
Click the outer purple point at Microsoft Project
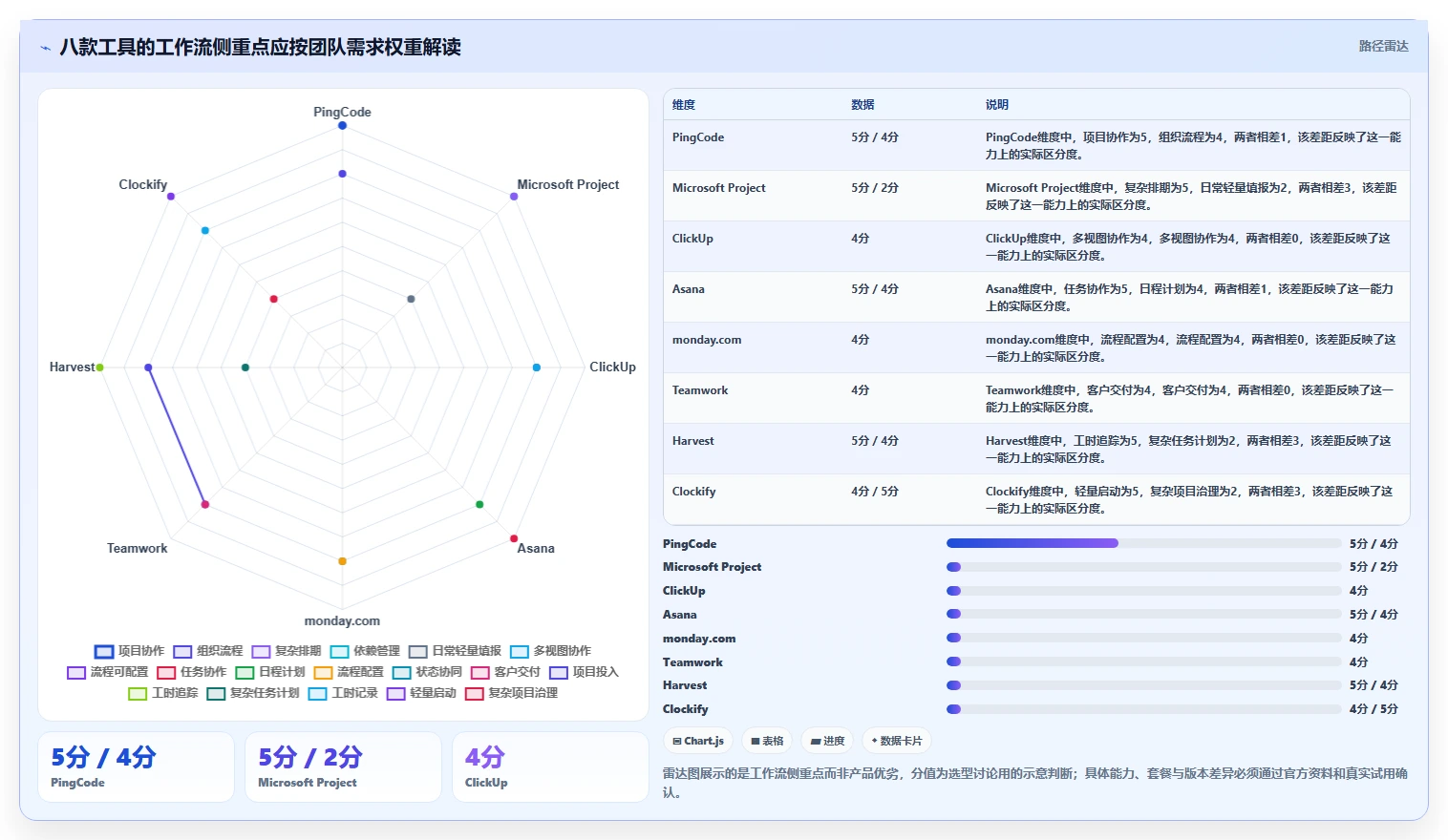pos(514,197)
